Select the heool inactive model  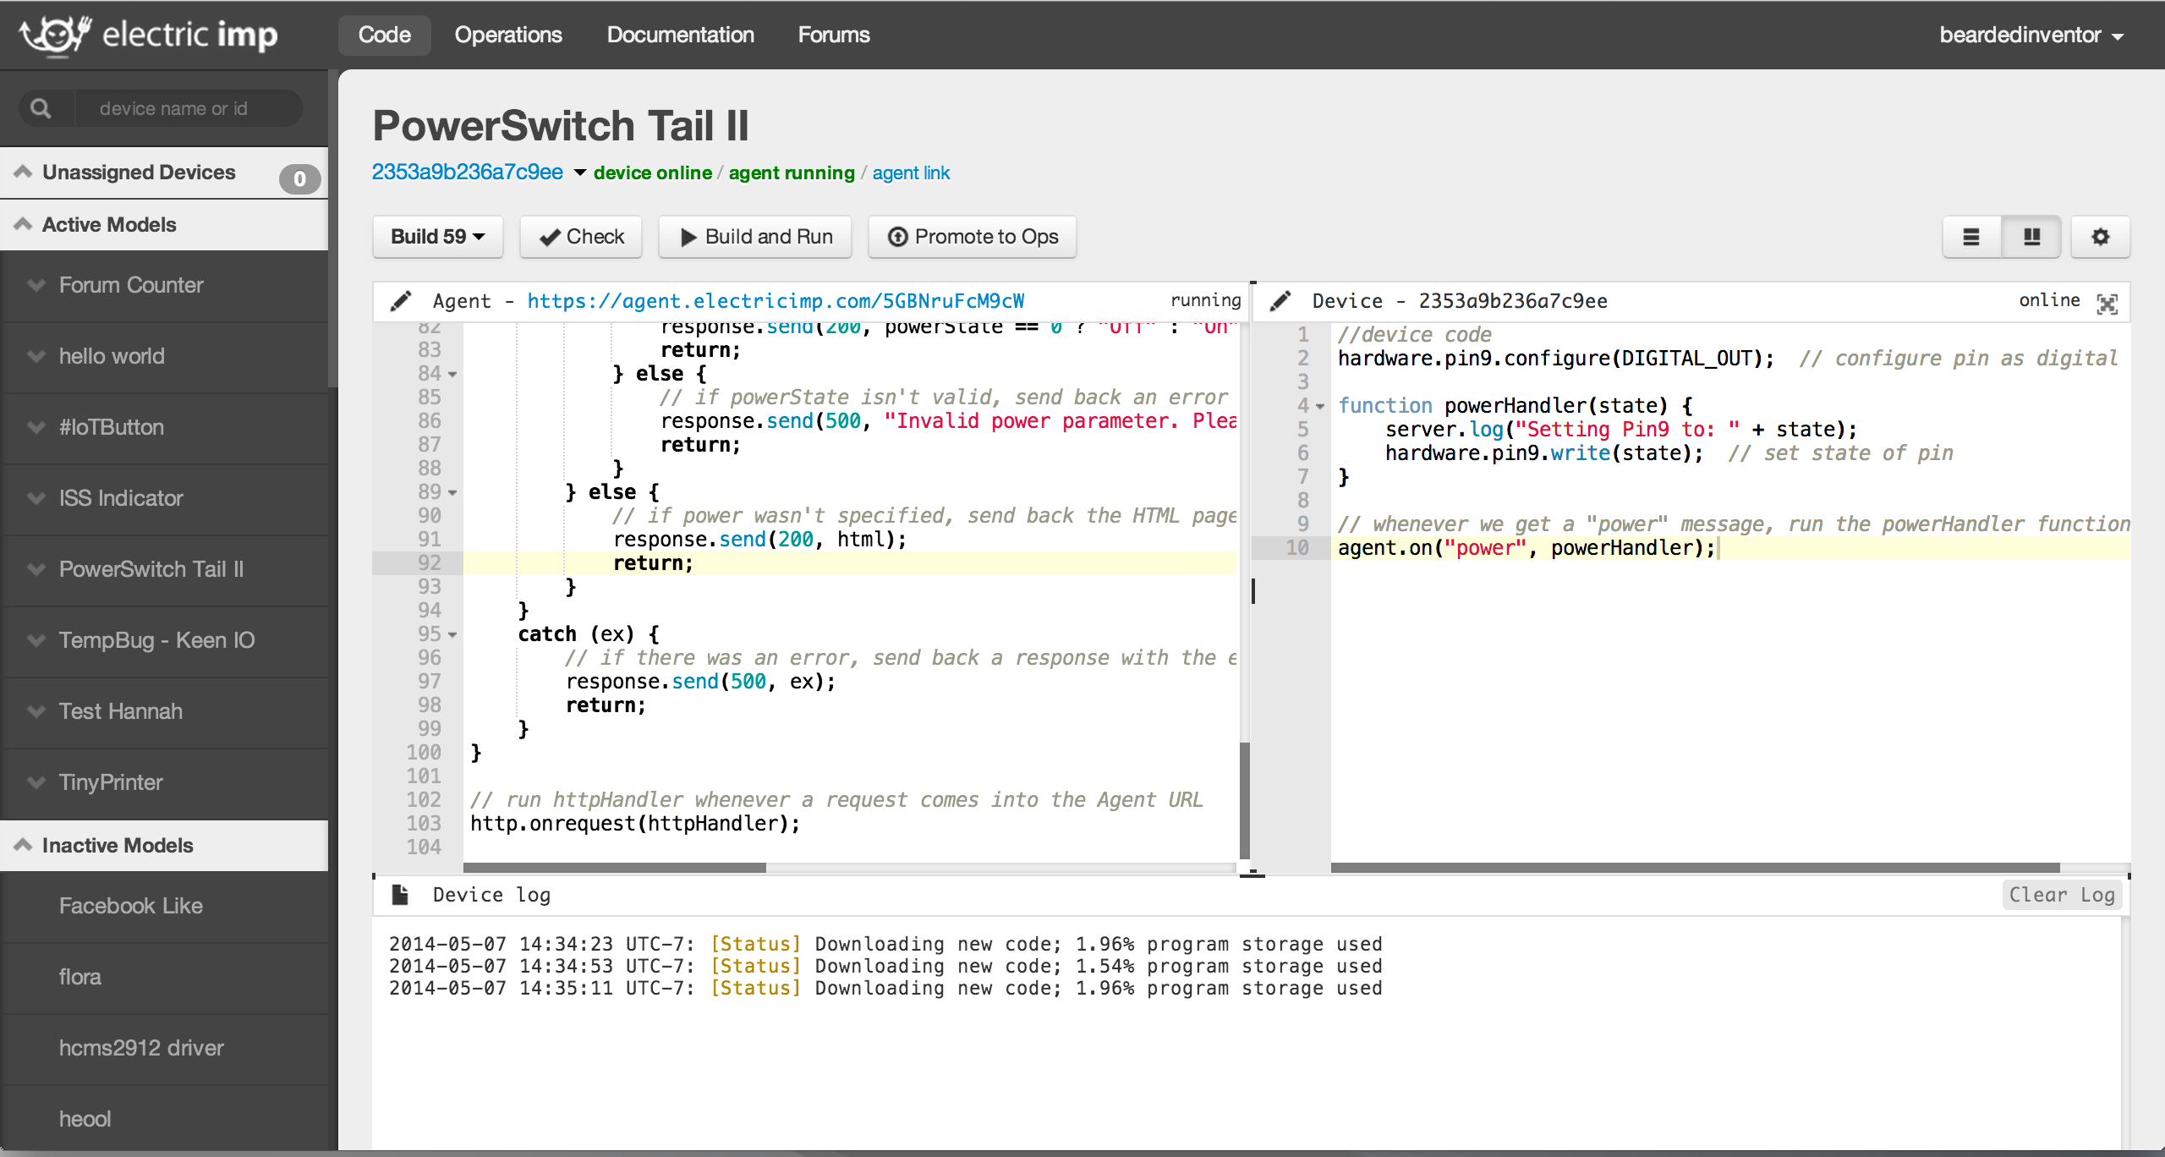[x=164, y=1119]
